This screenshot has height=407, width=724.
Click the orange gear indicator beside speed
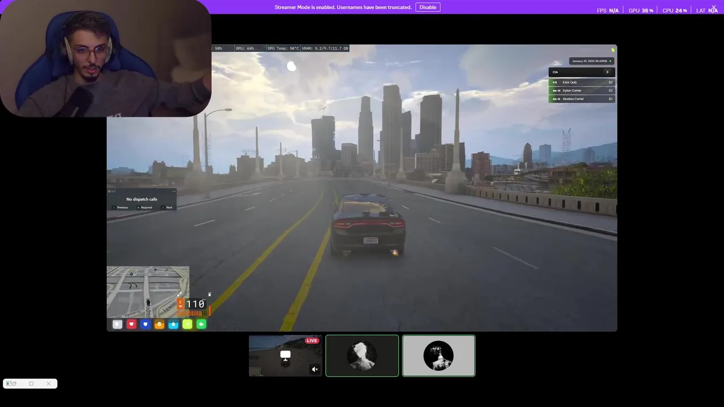point(180,304)
